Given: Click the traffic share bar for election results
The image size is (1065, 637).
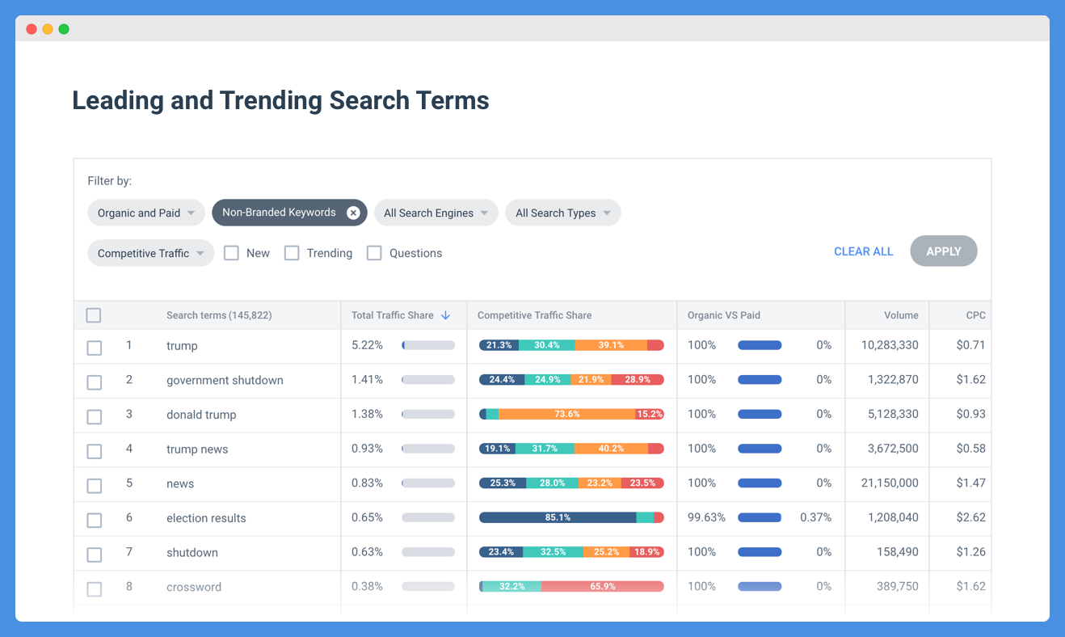Looking at the screenshot, I should [428, 517].
